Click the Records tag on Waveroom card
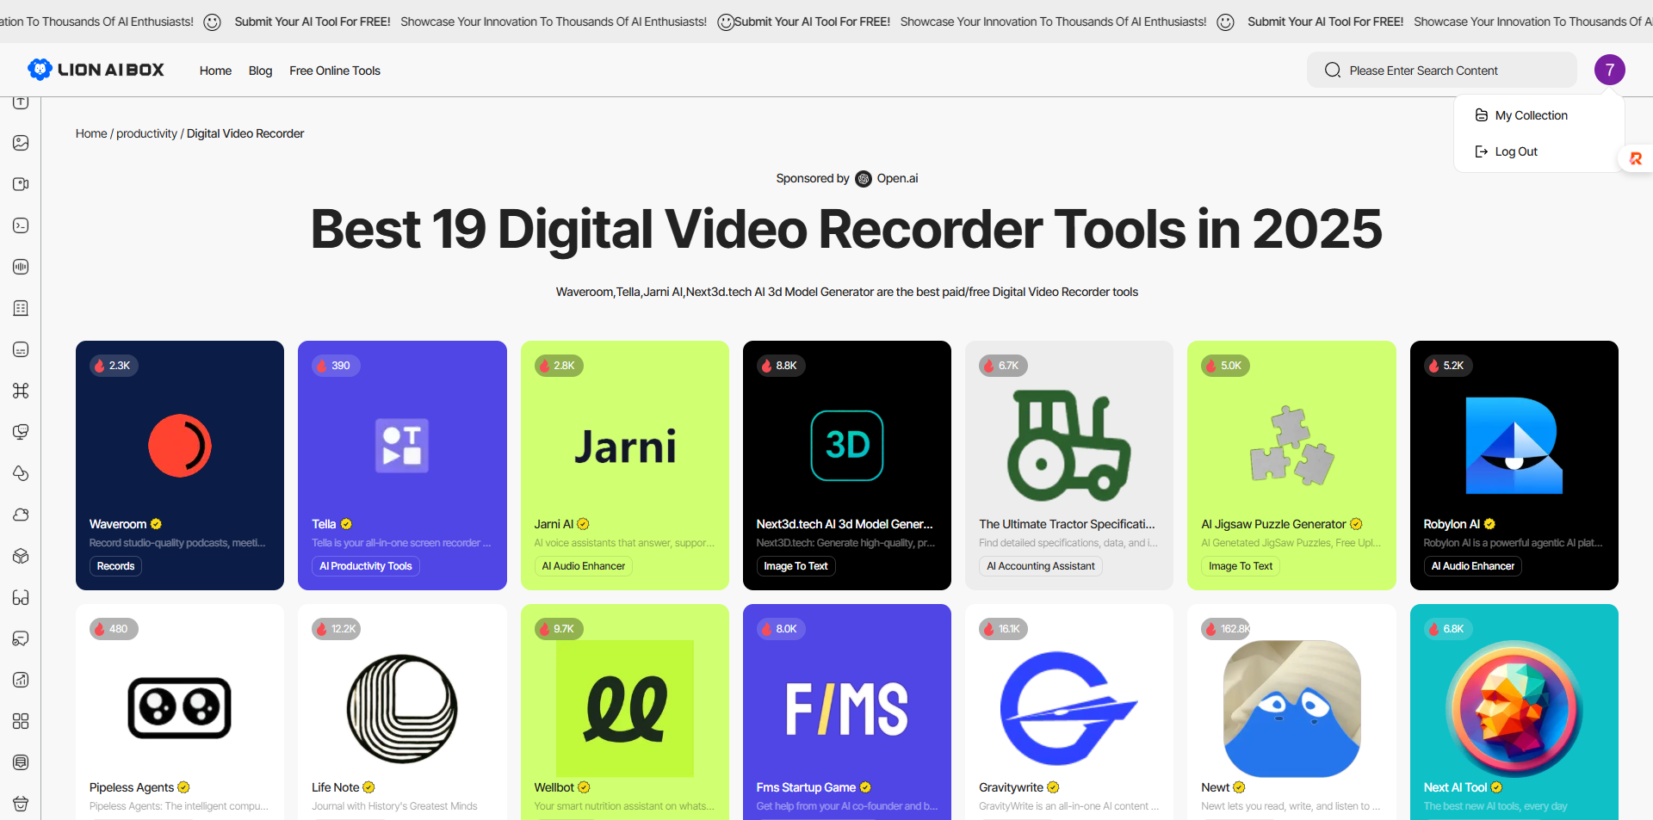 (x=115, y=566)
